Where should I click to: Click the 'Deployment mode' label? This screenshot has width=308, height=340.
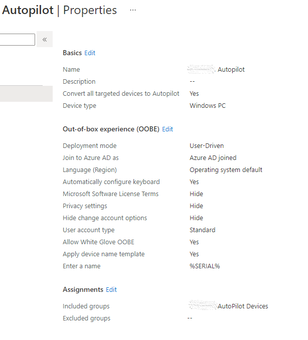click(90, 146)
